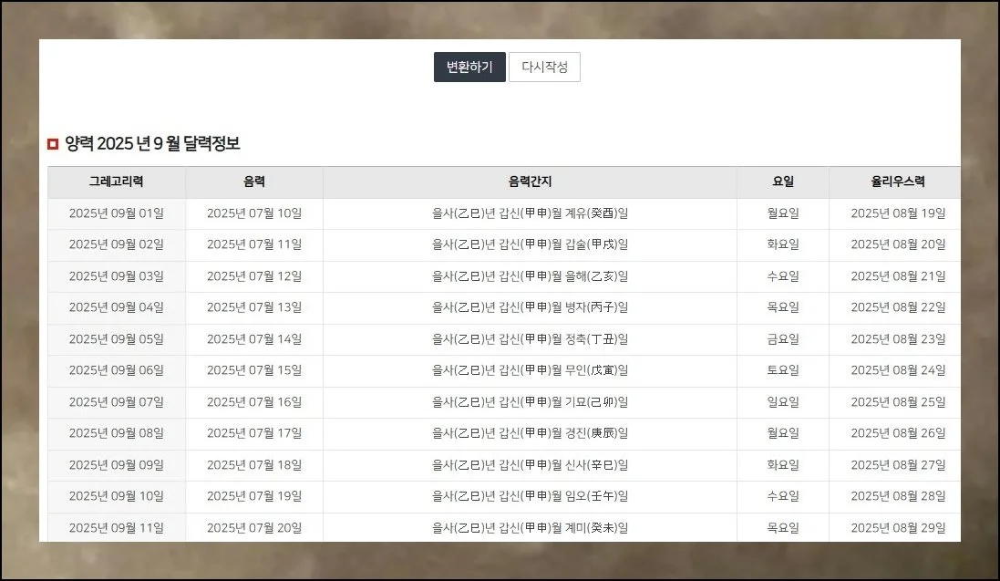Select the lunar date 2025년 07월 10일
1000x581 pixels.
[254, 213]
